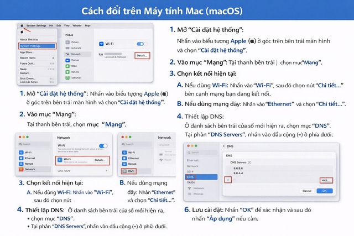Select Remak sidebar icon in window with Details button
Viewport: 354px width, 236px height.
pos(21,164)
